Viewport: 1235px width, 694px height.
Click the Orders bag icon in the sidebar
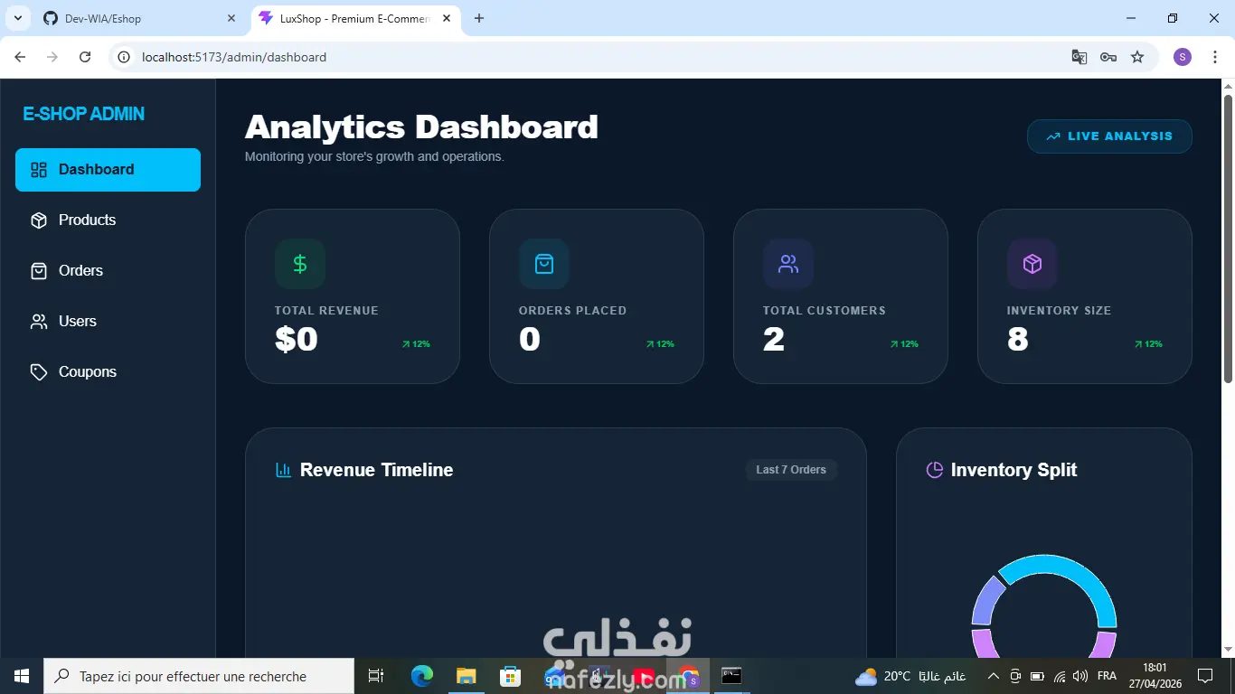[x=39, y=271]
